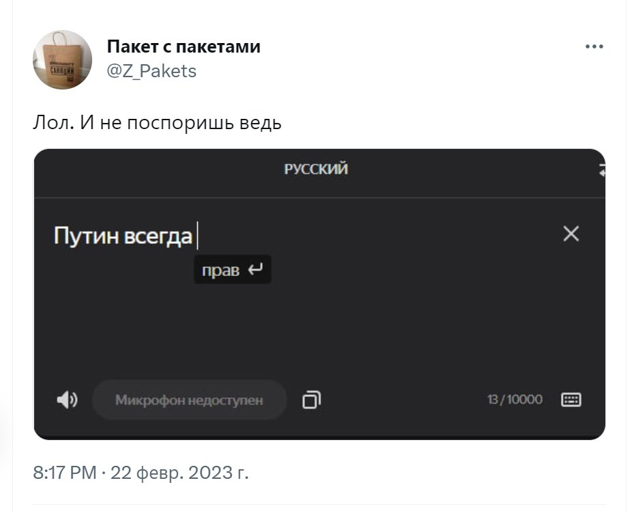Open profile via name "Пакет с пакетами"

tap(184, 47)
